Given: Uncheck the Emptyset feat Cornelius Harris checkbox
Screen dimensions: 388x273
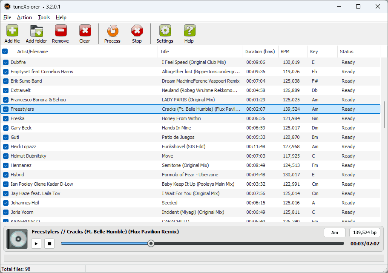Looking at the screenshot, I should [6, 72].
